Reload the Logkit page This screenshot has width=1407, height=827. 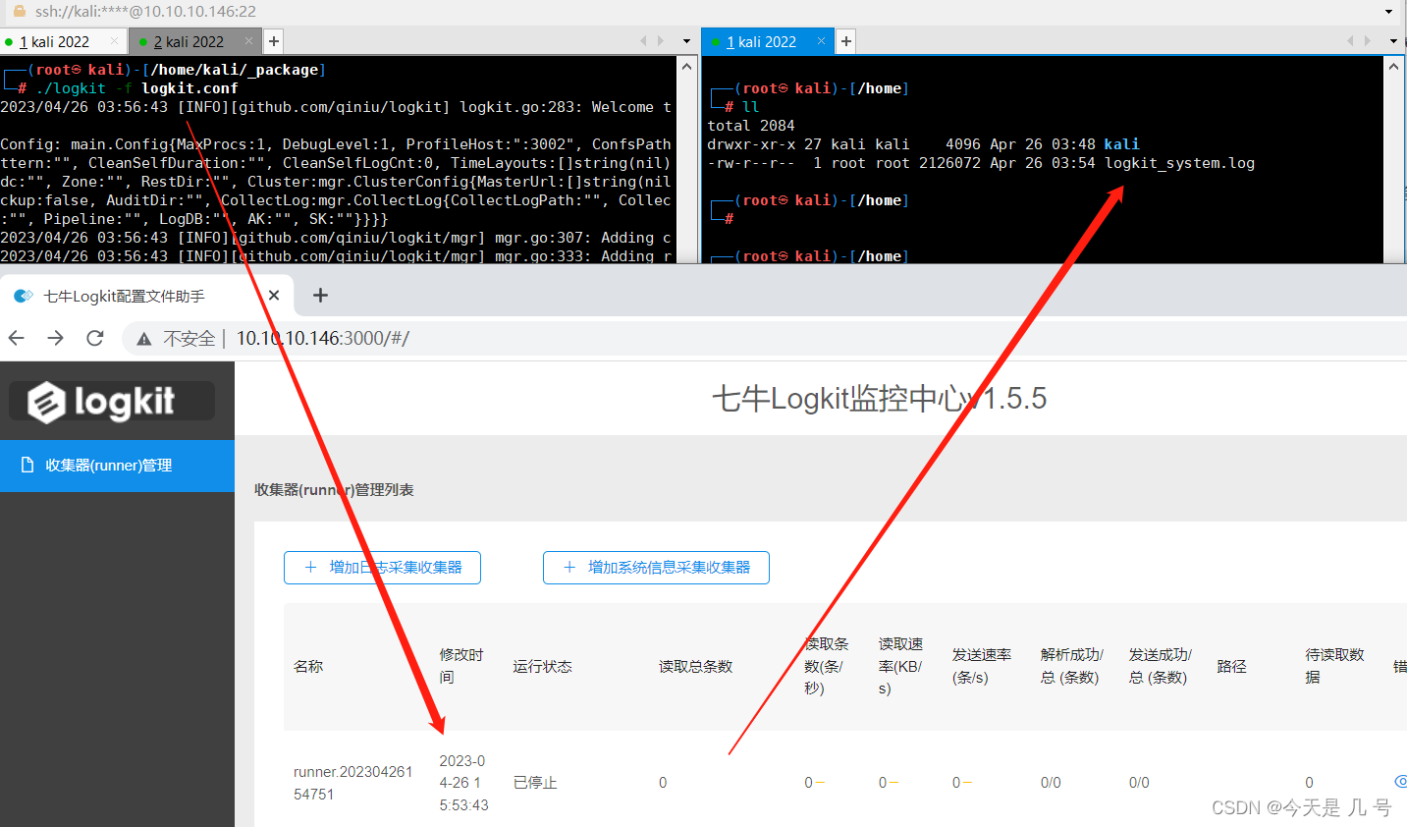(95, 338)
